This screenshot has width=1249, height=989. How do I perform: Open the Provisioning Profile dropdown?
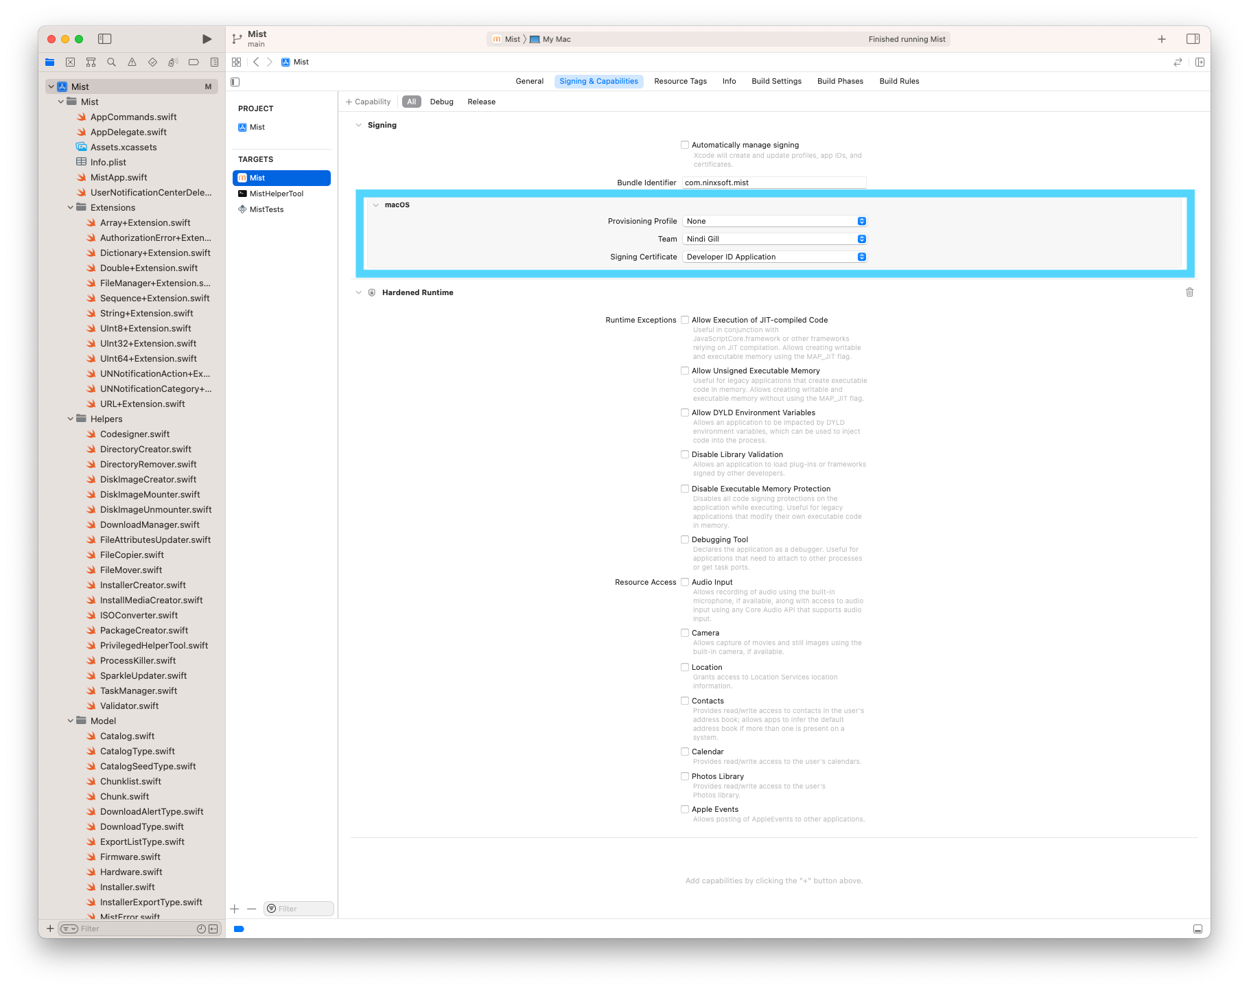point(775,221)
